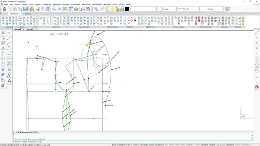Select the Polyline drawing tool

coord(9,48)
